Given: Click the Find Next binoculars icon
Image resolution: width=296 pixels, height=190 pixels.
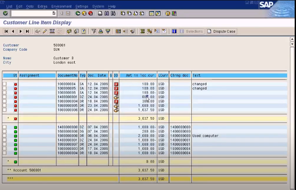Looking at the screenshot, I should coord(113,13).
